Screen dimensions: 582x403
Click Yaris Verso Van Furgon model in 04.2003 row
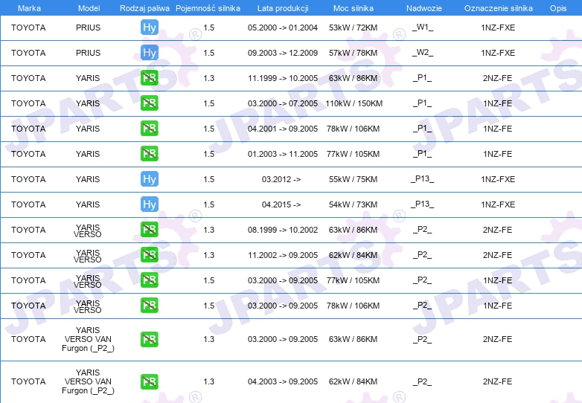click(88, 381)
